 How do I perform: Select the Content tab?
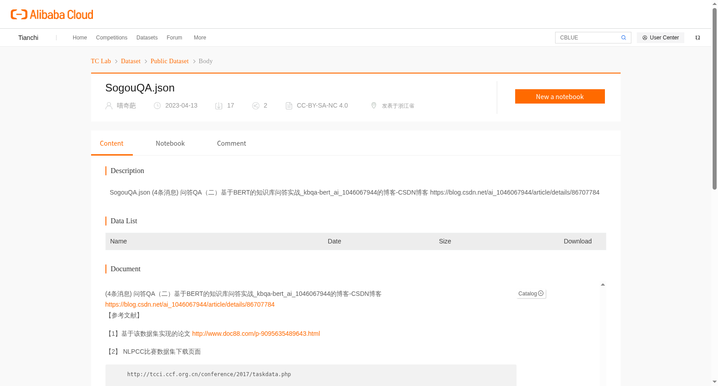tap(112, 143)
